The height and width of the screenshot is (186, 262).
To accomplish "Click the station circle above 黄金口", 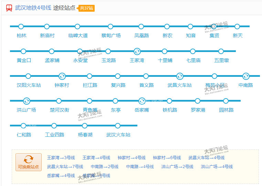I will 23,51.
